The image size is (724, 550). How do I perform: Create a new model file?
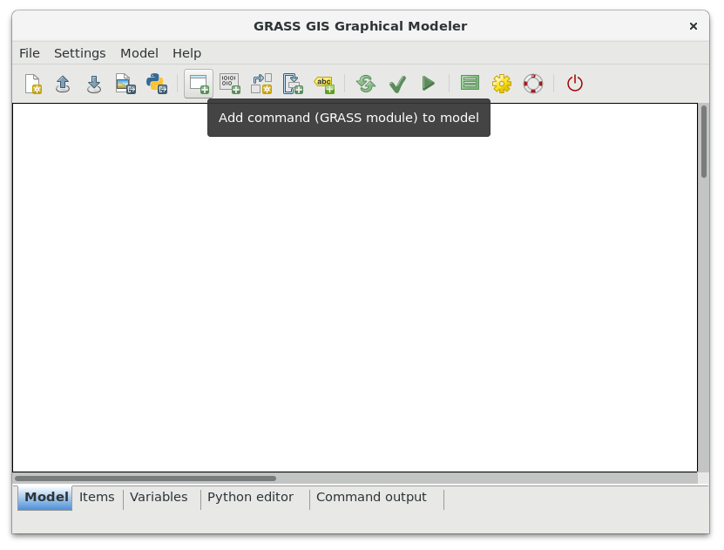tap(33, 84)
